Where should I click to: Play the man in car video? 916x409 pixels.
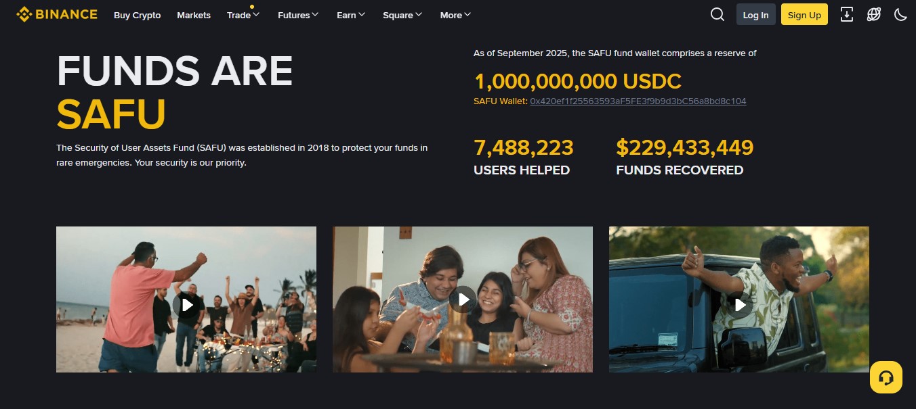[x=739, y=305]
